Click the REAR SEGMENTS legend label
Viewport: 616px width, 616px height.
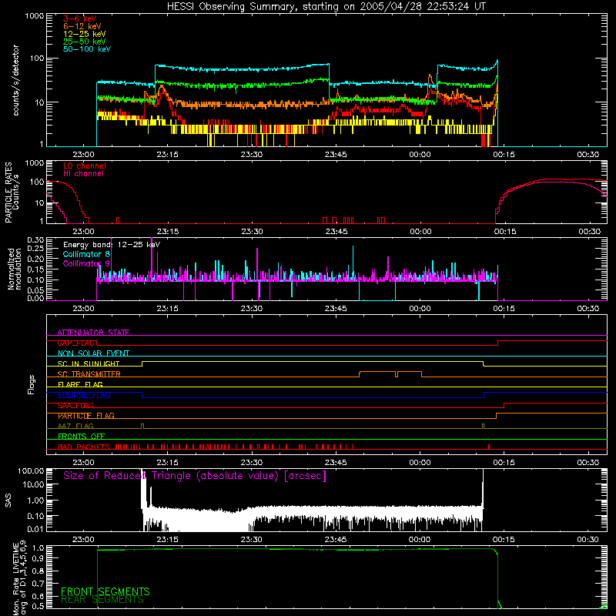pyautogui.click(x=102, y=600)
